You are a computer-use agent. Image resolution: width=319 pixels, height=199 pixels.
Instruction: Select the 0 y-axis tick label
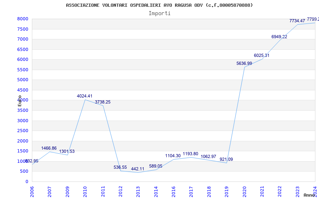click(27, 182)
